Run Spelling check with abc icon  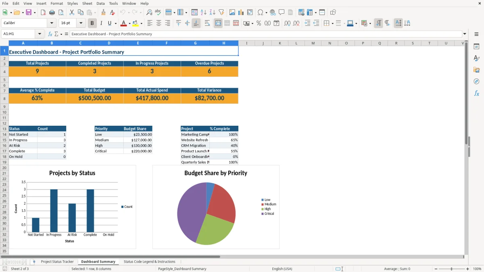click(158, 12)
